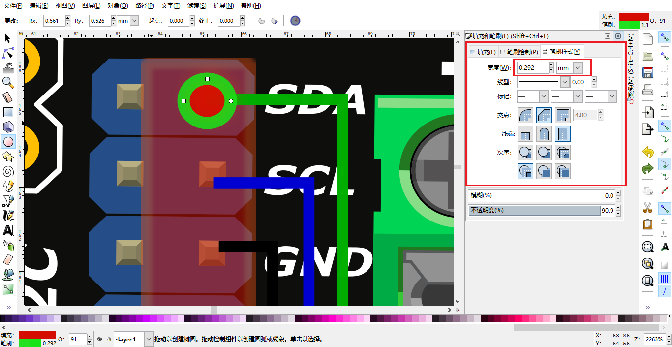Viewport: 672px width, 347px height.
Task: Select the Tweak tool
Action: click(8, 68)
